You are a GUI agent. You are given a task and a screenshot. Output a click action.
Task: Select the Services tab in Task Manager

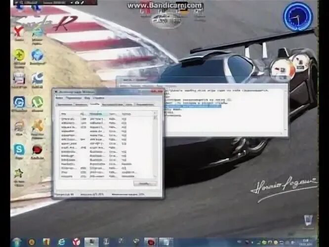[x=95, y=104]
